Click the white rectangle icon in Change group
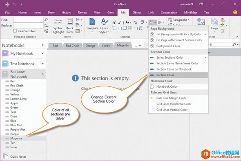 point(125,28)
